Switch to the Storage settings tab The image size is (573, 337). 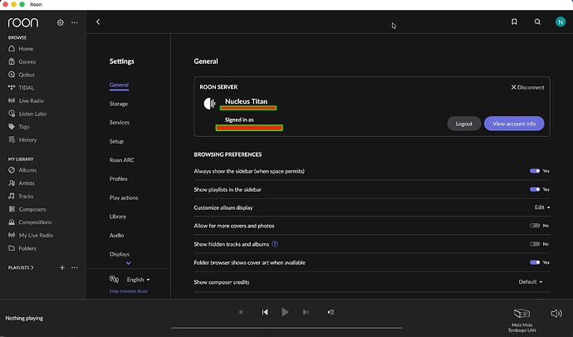point(119,104)
